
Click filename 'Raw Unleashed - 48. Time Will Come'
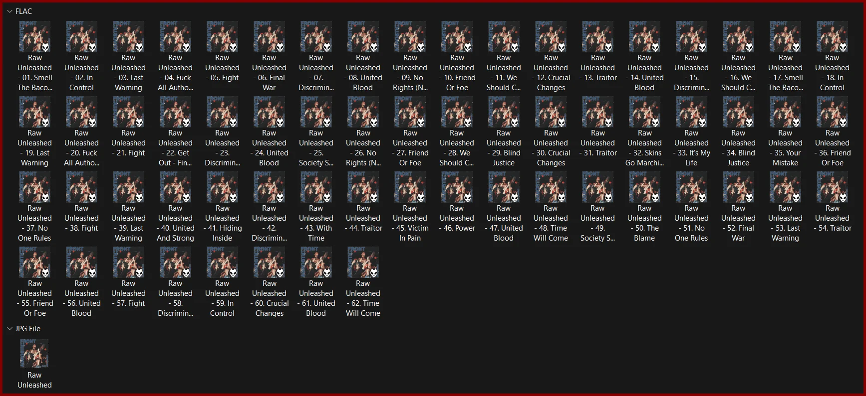551,223
